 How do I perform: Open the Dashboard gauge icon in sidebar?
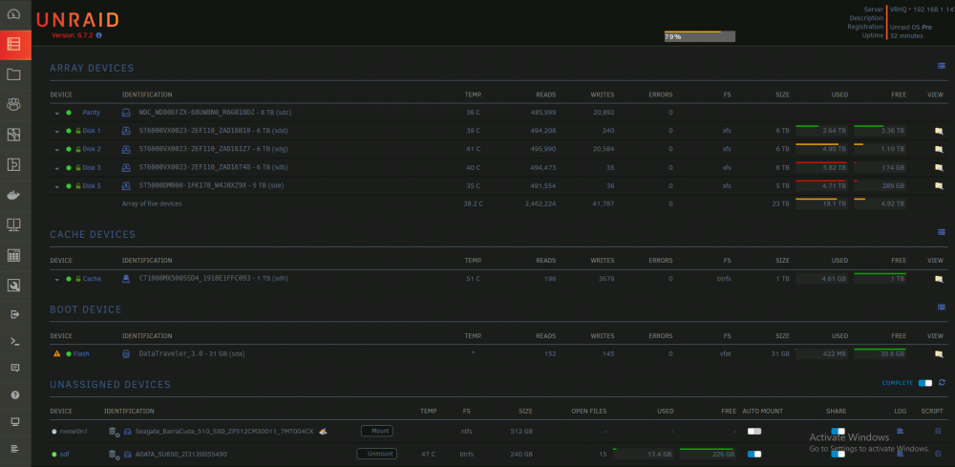pos(13,14)
